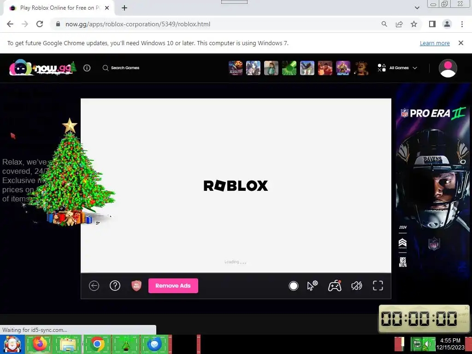Open the gamepad controls icon
Image resolution: width=472 pixels, height=354 pixels.
(x=335, y=286)
